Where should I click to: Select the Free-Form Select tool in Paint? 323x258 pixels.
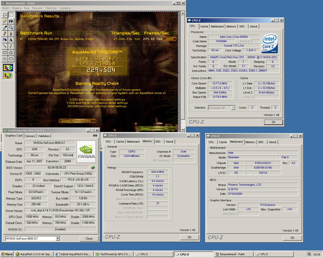5,15
